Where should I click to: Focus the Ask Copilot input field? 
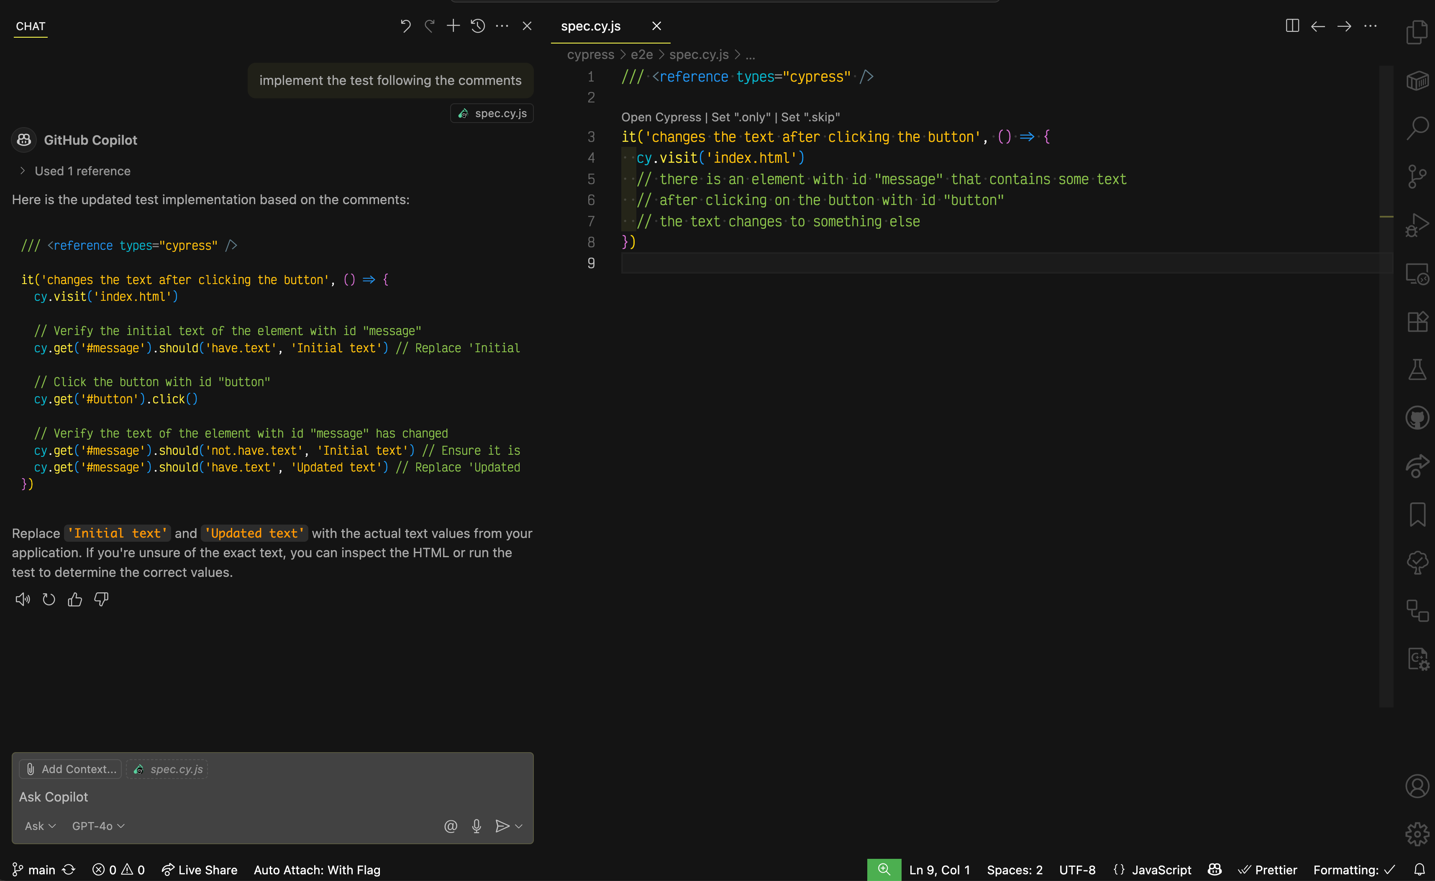[x=233, y=796]
